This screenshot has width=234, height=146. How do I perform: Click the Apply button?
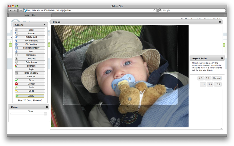pyautogui.click(x=31, y=96)
